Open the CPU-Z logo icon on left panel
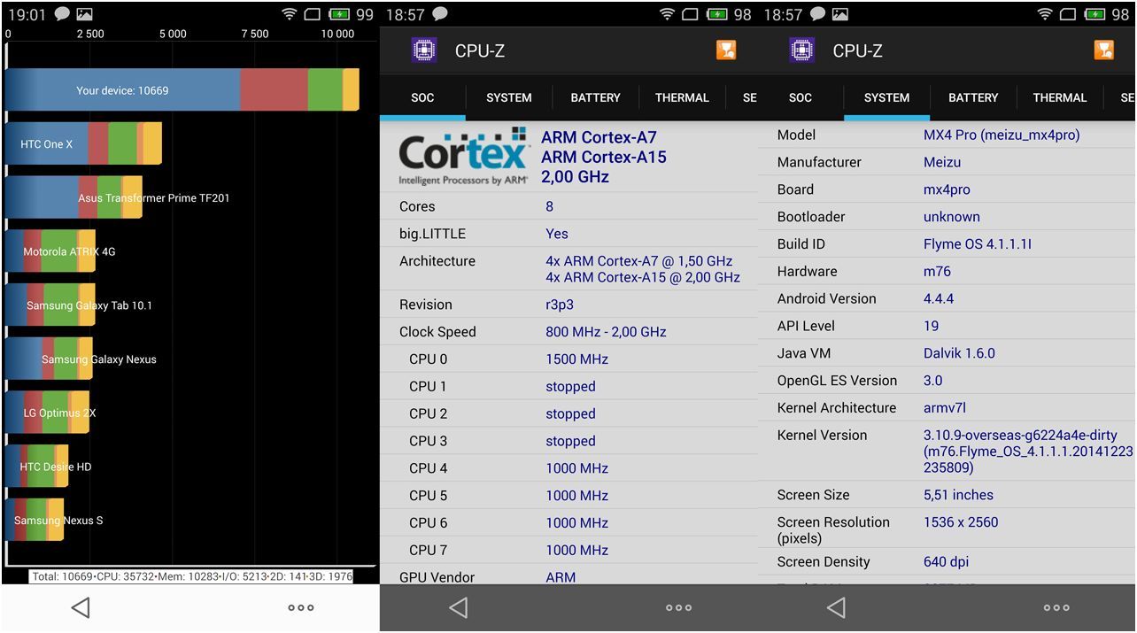 [x=424, y=50]
